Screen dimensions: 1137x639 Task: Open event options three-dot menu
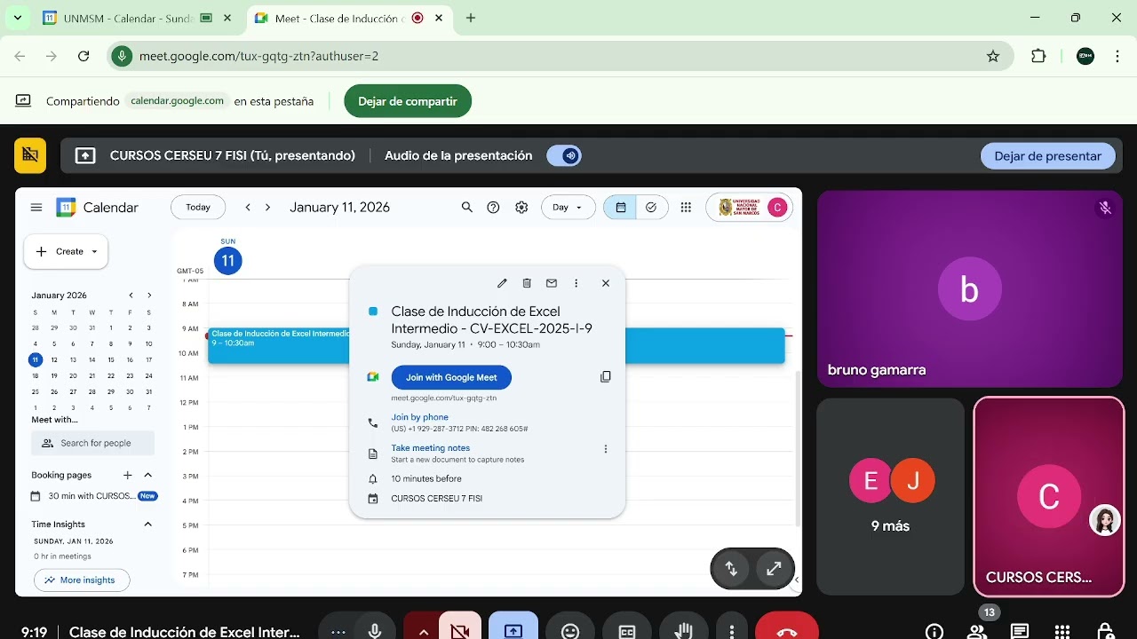click(576, 283)
